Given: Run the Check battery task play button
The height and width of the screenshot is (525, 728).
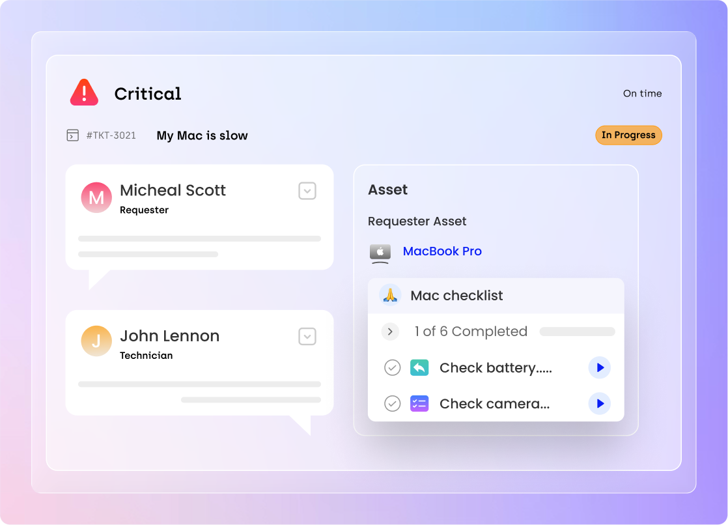Looking at the screenshot, I should click(x=600, y=368).
